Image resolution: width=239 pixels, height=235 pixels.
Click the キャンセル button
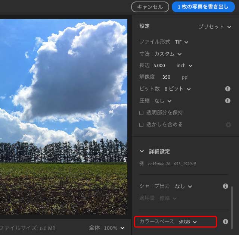click(x=150, y=7)
